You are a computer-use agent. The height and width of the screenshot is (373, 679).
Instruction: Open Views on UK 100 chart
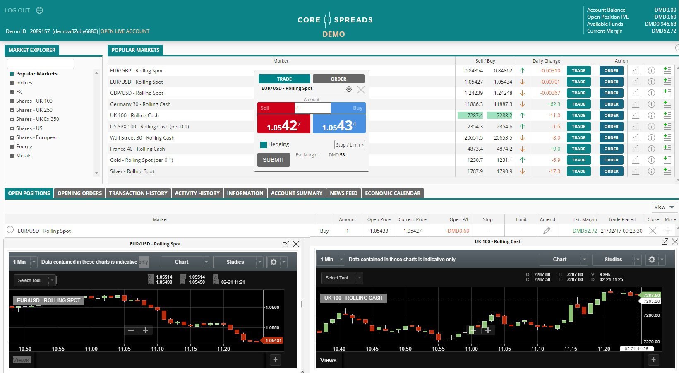328,360
